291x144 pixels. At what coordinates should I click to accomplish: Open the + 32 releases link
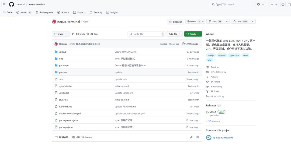click(x=213, y=121)
